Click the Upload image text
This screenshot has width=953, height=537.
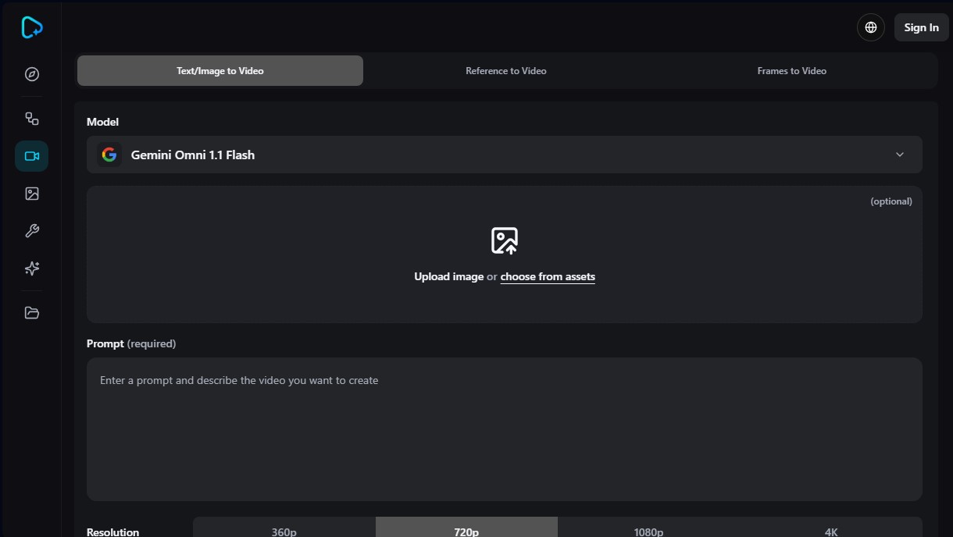point(449,276)
